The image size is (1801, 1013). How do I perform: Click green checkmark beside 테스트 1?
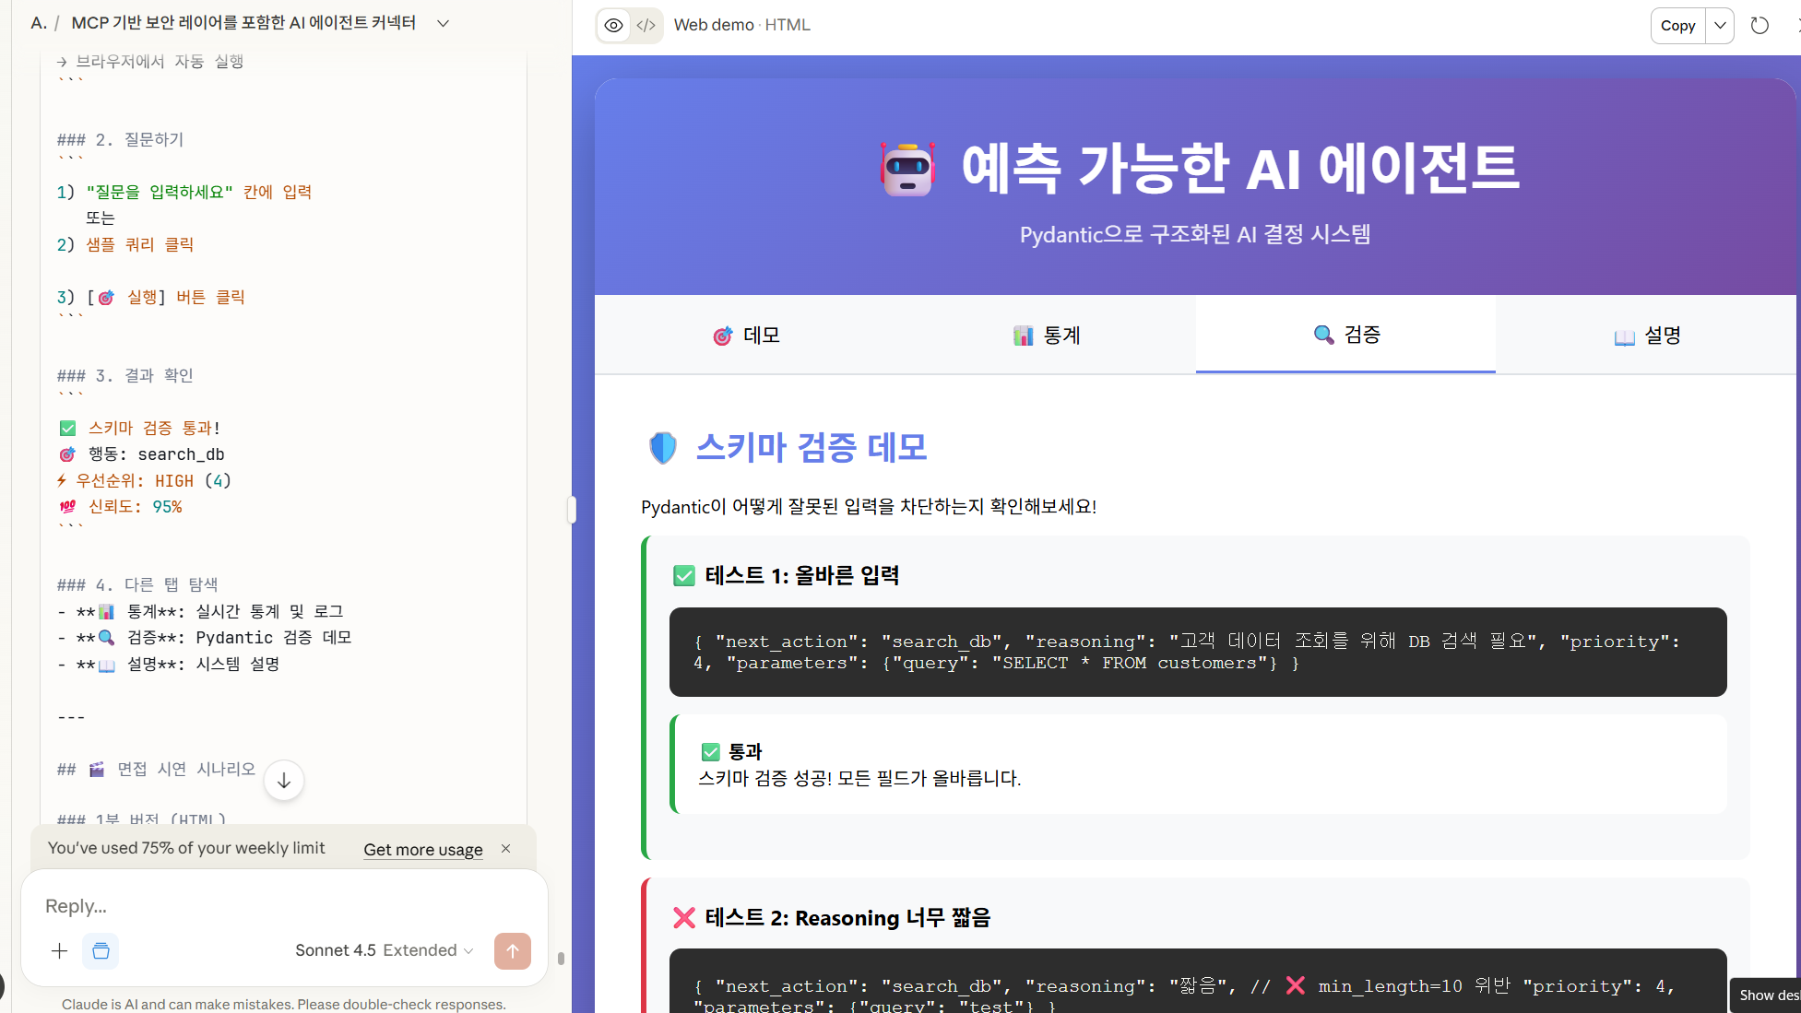[x=683, y=576]
